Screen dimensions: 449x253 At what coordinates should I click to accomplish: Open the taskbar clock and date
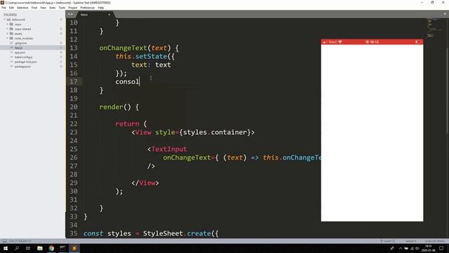(429, 248)
